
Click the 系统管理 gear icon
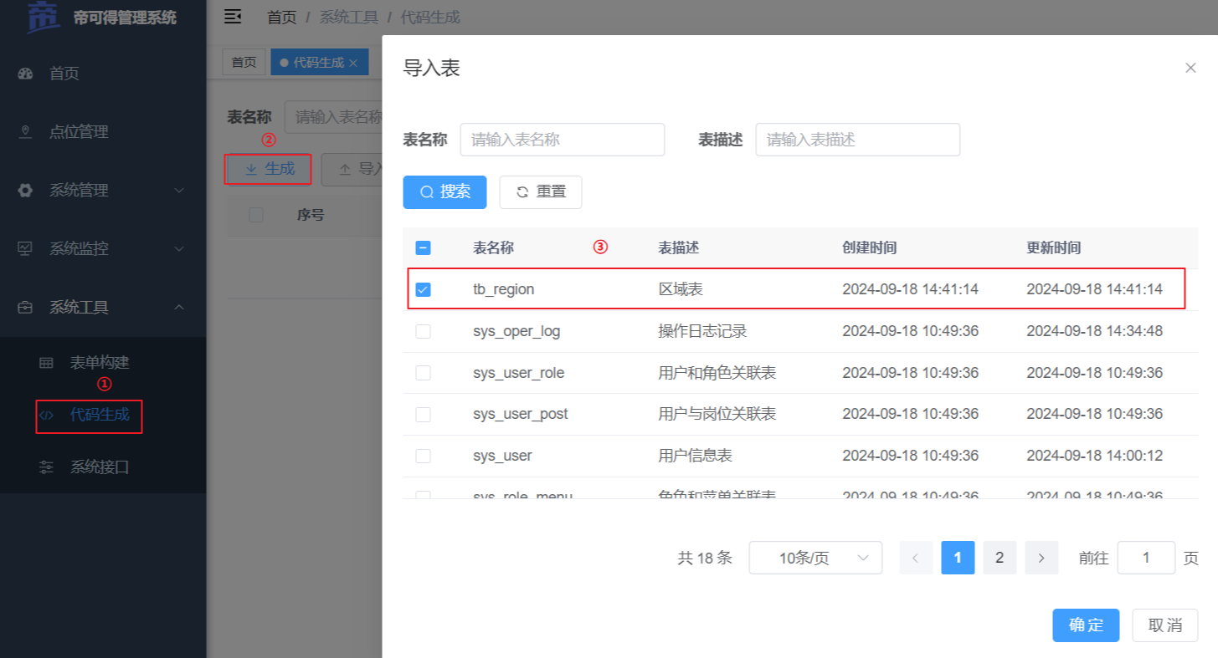click(x=25, y=191)
